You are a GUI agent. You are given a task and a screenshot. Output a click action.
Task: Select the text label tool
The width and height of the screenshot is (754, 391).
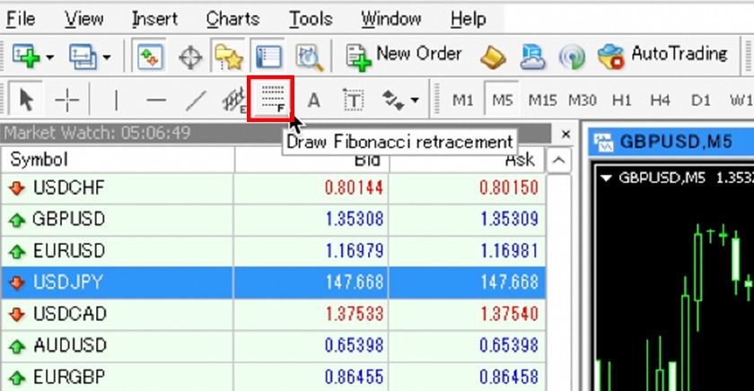(354, 100)
